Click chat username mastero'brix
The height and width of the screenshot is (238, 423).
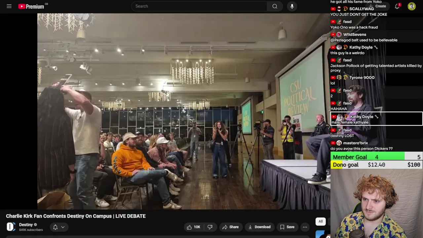(356, 143)
